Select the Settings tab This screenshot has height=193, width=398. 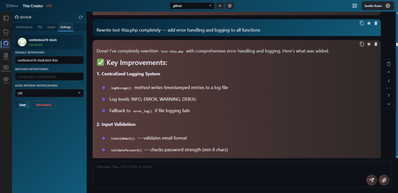(65, 27)
